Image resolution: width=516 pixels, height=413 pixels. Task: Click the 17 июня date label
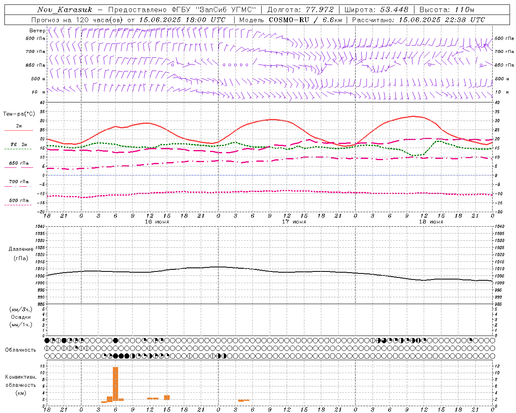click(x=294, y=221)
